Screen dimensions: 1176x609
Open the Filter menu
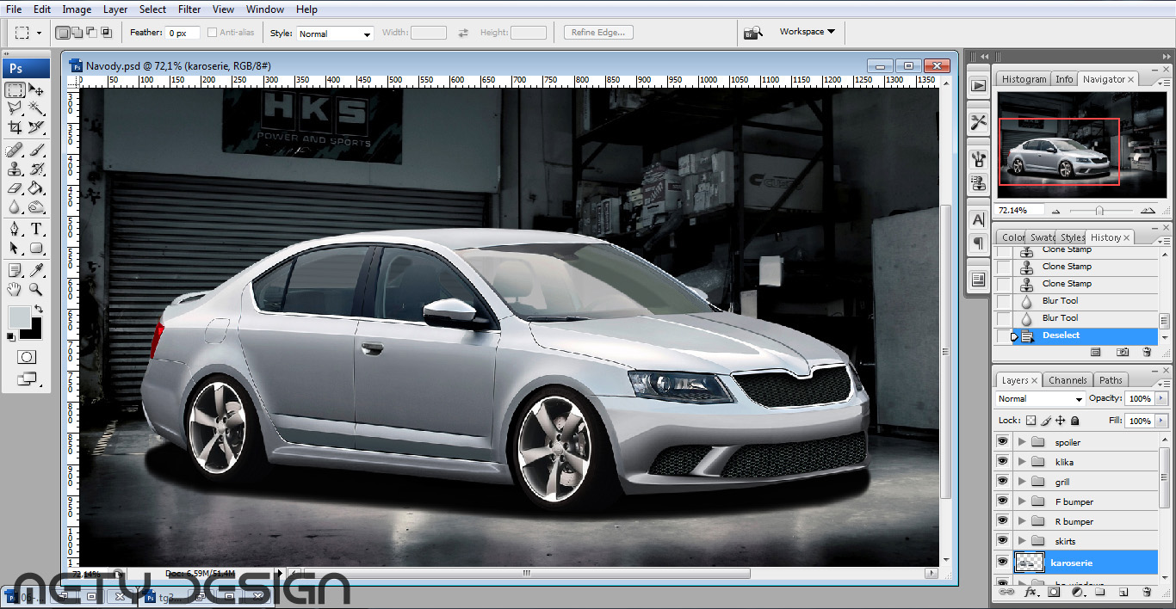pyautogui.click(x=189, y=9)
